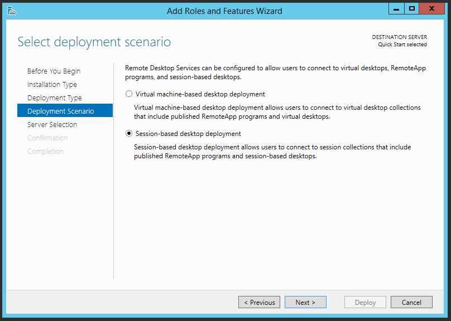Click the greyed-out Completion step
Viewport: 451px width, 321px height.
pyautogui.click(x=45, y=152)
